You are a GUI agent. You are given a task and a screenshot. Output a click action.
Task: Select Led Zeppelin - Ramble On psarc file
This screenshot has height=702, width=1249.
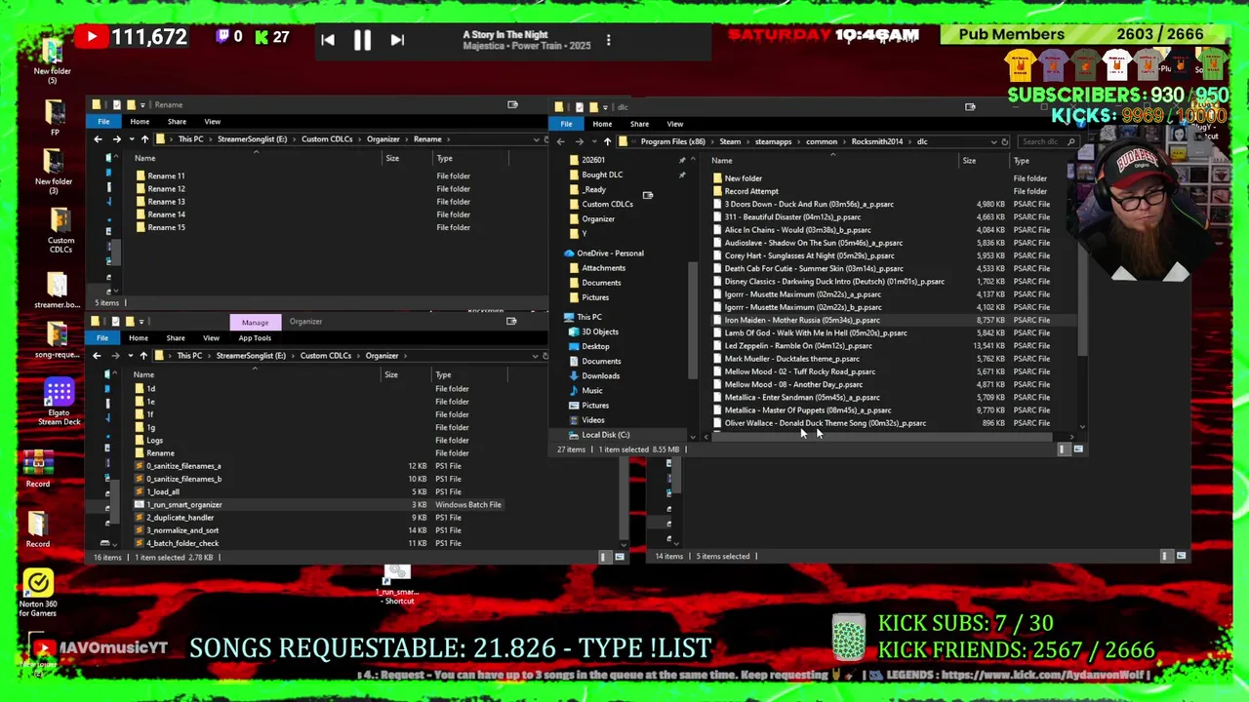coord(798,345)
